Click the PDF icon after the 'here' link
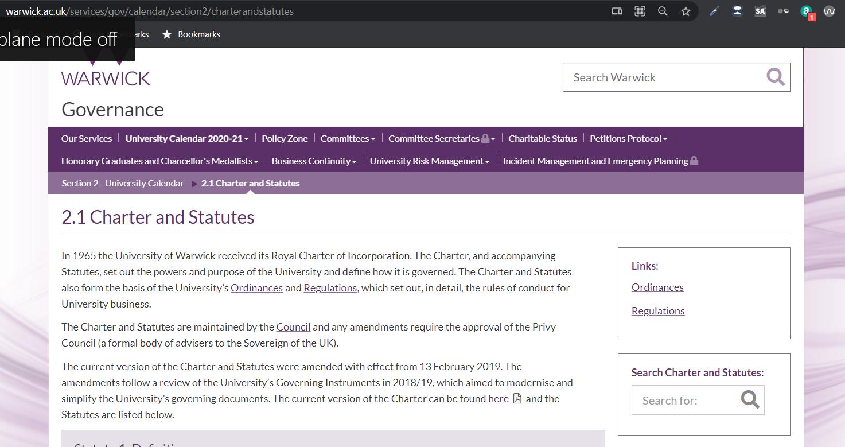845x447 pixels. point(517,399)
